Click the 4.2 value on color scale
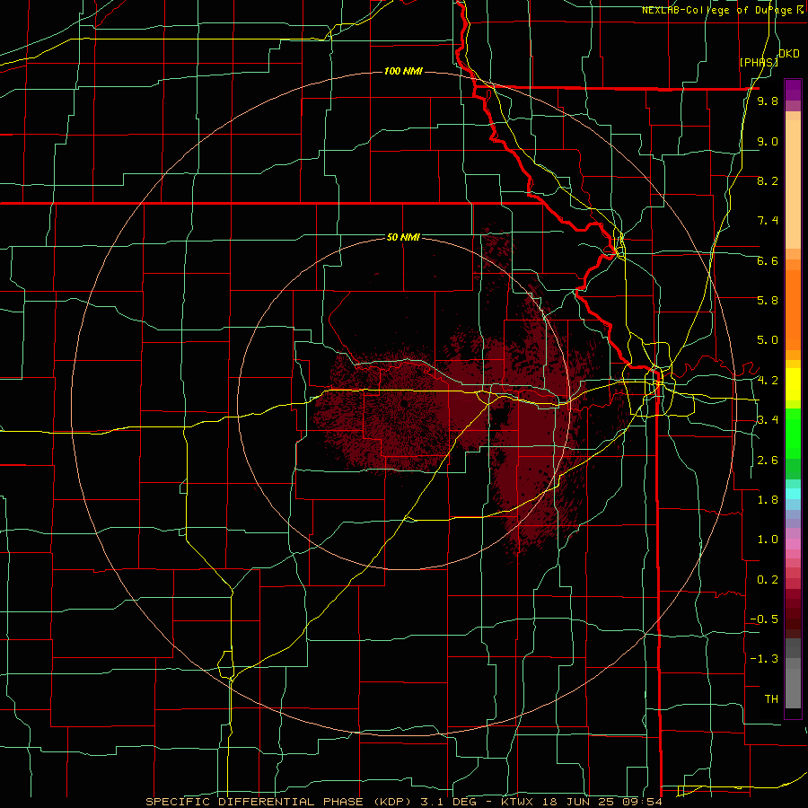808x808 pixels. [768, 380]
